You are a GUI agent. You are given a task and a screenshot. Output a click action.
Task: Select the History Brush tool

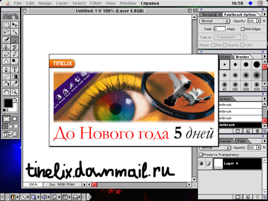pyautogui.click(x=15, y=47)
